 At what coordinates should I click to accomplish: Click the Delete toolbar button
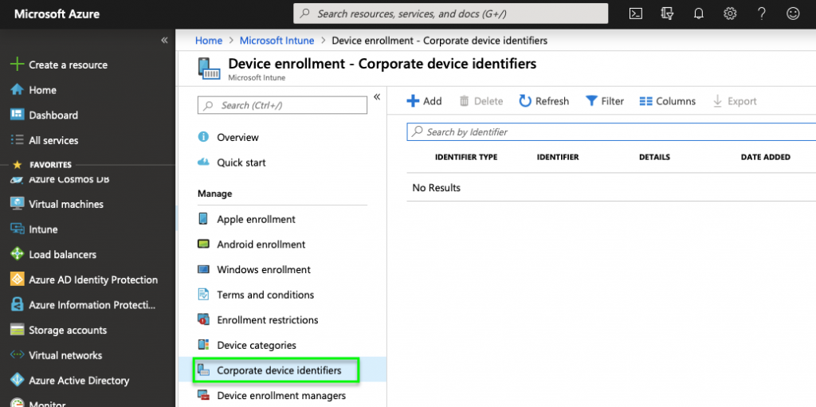481,101
